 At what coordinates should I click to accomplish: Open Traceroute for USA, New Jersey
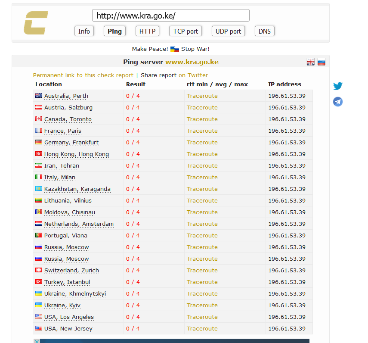pos(202,328)
